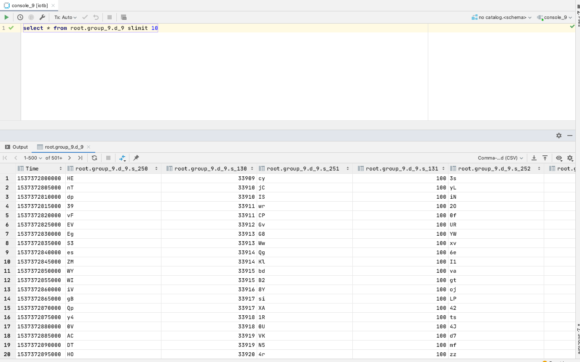This screenshot has width=580, height=362.
Task: Click the import/upload arrow icon in results toolbar
Action: [x=545, y=158]
